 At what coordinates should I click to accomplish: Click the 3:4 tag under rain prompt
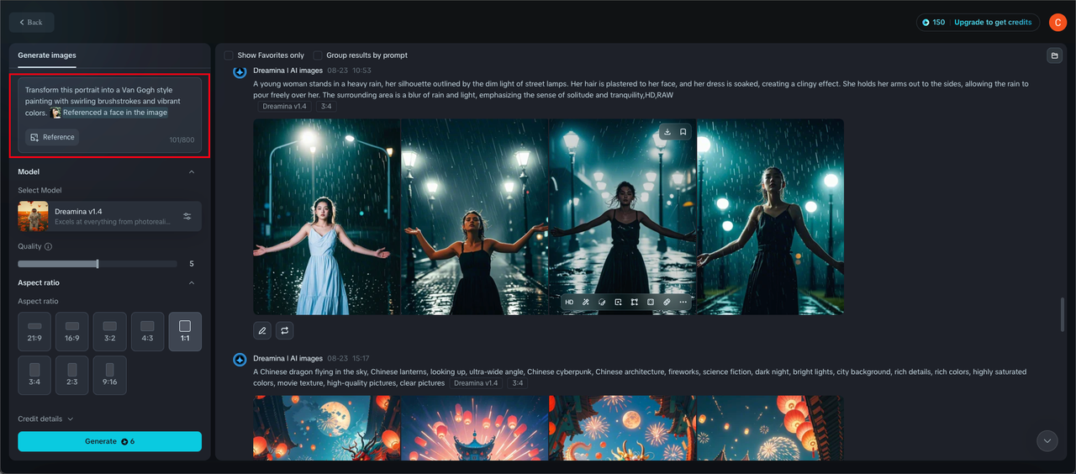(326, 107)
